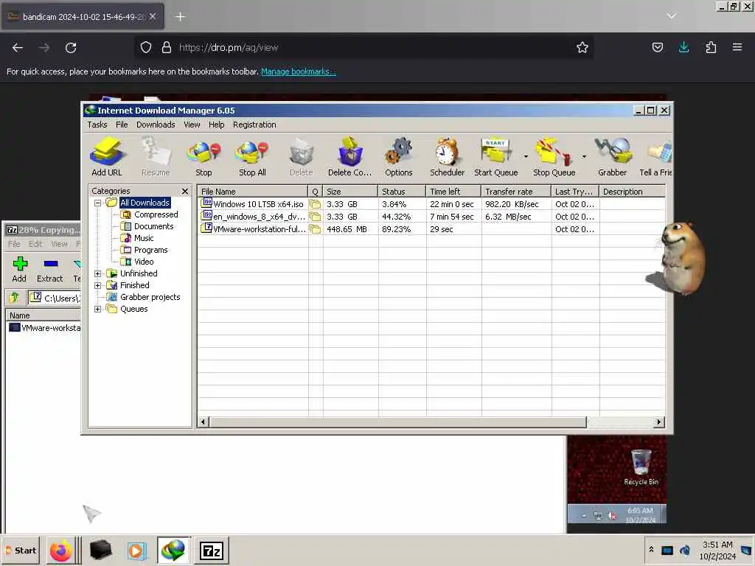Click the Stop toolbar icon in IDM

click(x=203, y=157)
